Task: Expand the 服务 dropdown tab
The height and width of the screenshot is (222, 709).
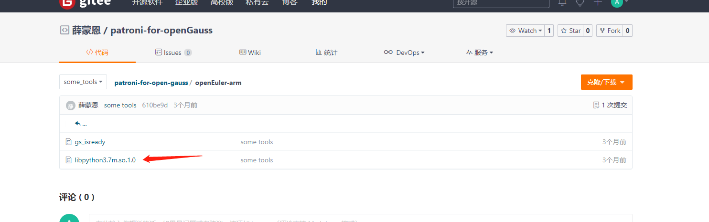Action: [480, 53]
